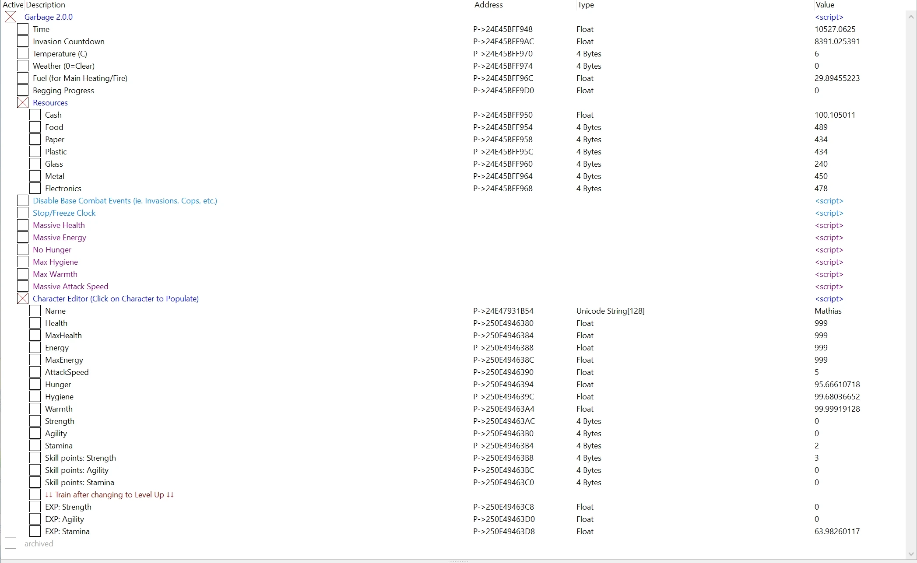The width and height of the screenshot is (917, 563).
Task: Select the Invasion Countdown row
Action: [68, 42]
